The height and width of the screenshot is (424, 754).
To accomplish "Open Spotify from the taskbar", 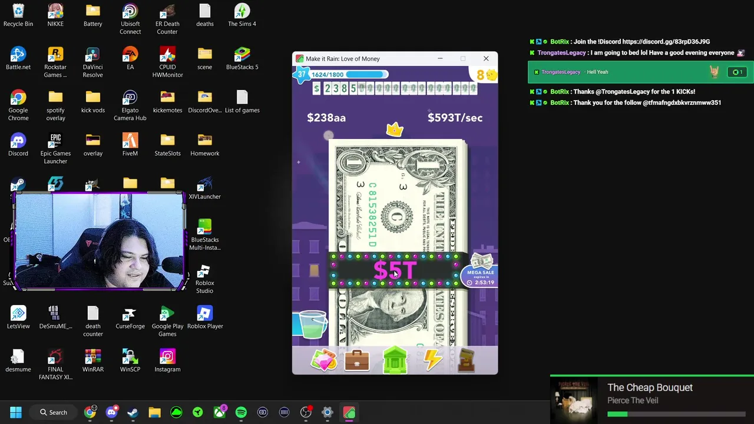I will (x=241, y=412).
